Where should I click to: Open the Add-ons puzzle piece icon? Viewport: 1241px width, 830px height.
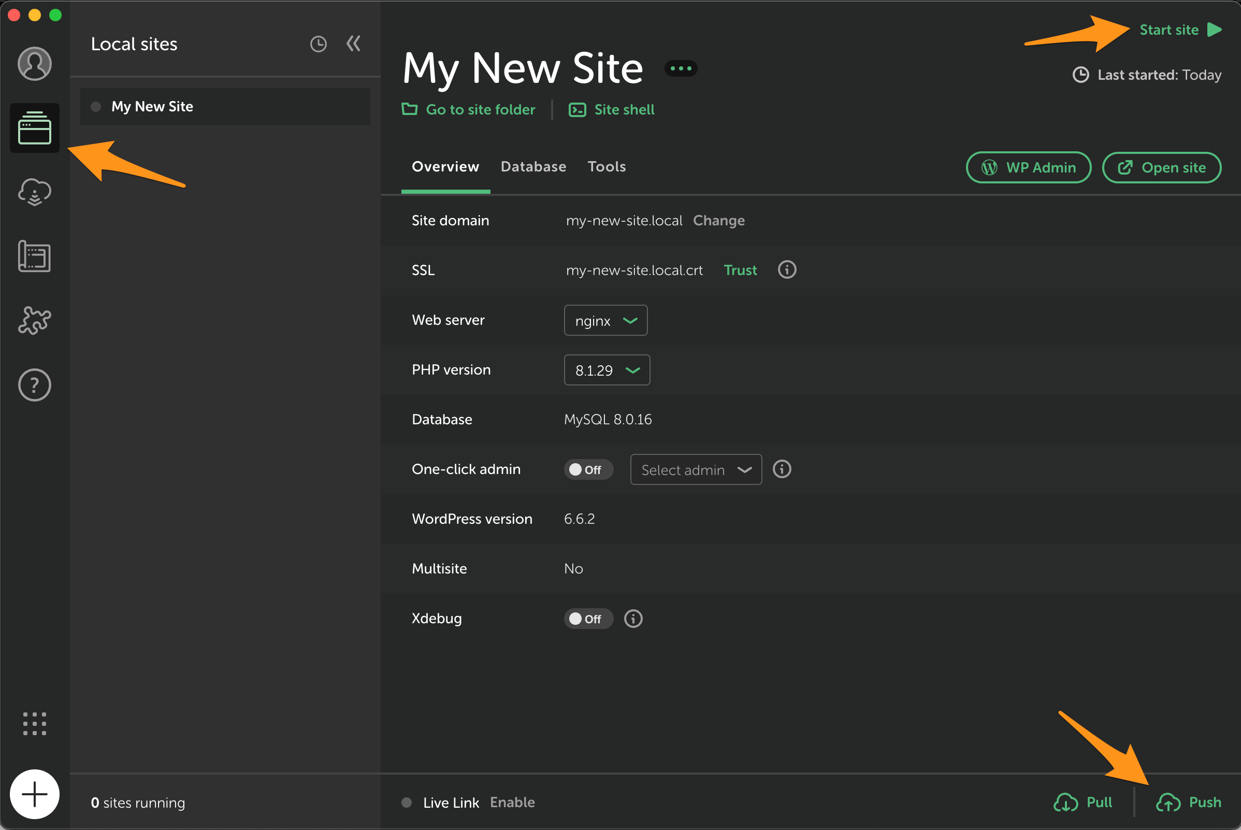34,320
